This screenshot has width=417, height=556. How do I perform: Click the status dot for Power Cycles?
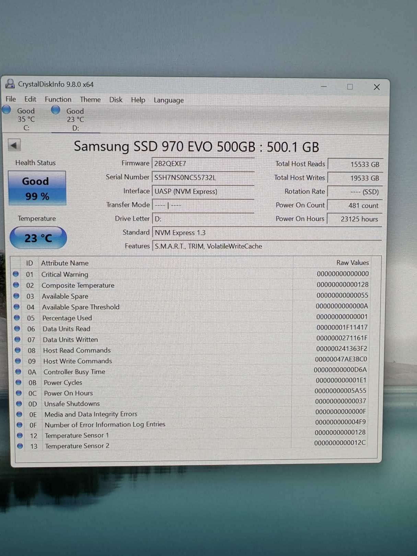click(x=19, y=382)
